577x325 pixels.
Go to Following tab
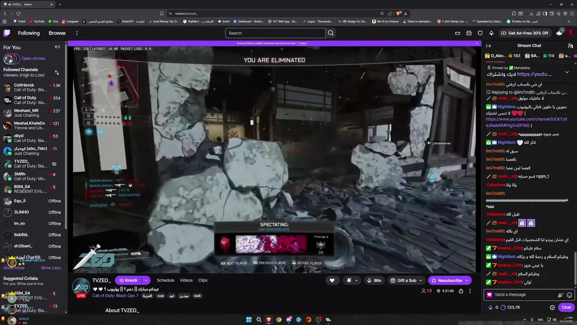(29, 33)
